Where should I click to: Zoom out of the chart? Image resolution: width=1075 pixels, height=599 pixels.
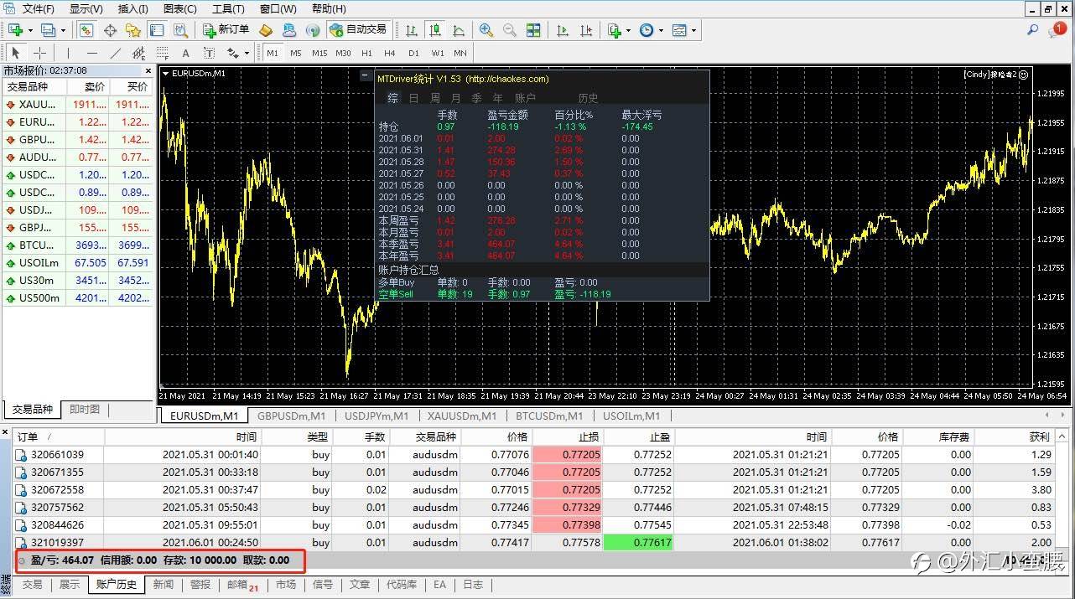pos(510,30)
